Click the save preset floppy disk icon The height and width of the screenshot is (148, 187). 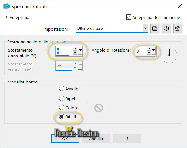[155, 28]
